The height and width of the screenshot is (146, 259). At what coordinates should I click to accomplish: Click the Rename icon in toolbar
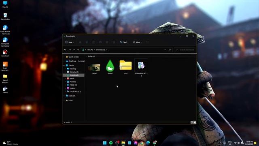click(x=100, y=42)
